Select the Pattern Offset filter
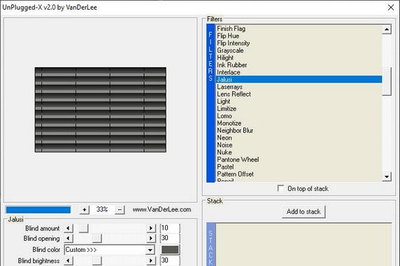The image size is (400, 266). click(299, 174)
